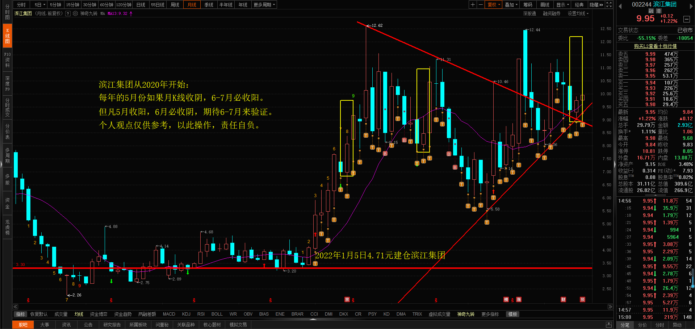This screenshot has width=695, height=329.
Task: Click the 融 margin badge
Action: (651, 11)
